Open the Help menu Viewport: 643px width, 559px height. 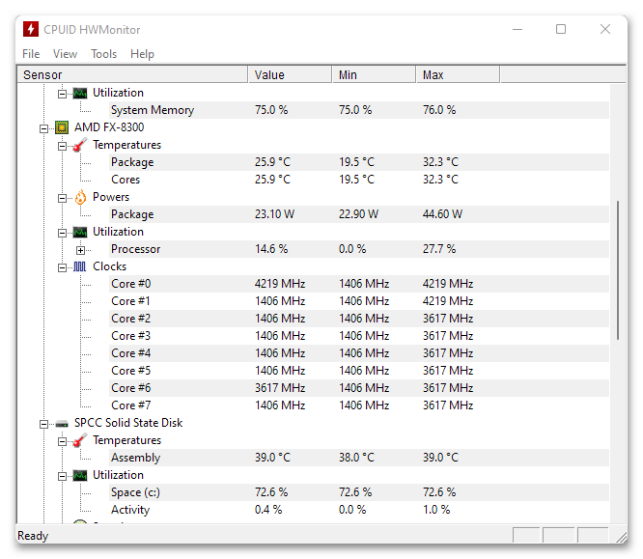[142, 54]
